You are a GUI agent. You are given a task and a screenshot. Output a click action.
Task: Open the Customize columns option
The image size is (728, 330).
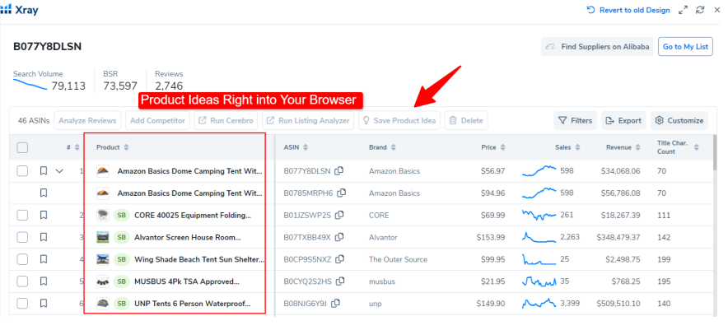(679, 120)
